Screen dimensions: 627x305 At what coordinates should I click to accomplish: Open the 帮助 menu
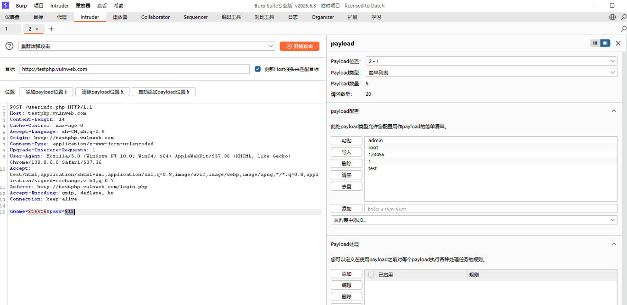pos(118,6)
